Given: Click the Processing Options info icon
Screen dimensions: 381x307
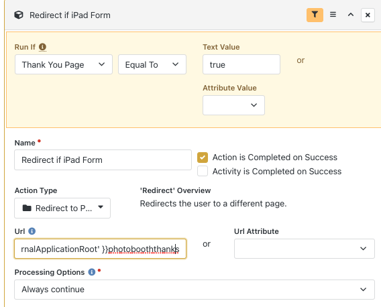Looking at the screenshot, I should [92, 272].
